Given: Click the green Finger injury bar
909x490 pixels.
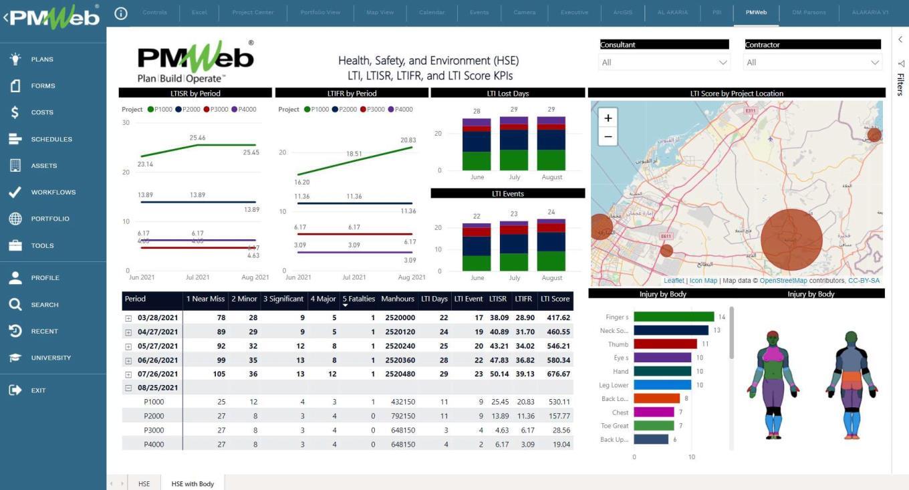Looking at the screenshot, I should 674,317.
